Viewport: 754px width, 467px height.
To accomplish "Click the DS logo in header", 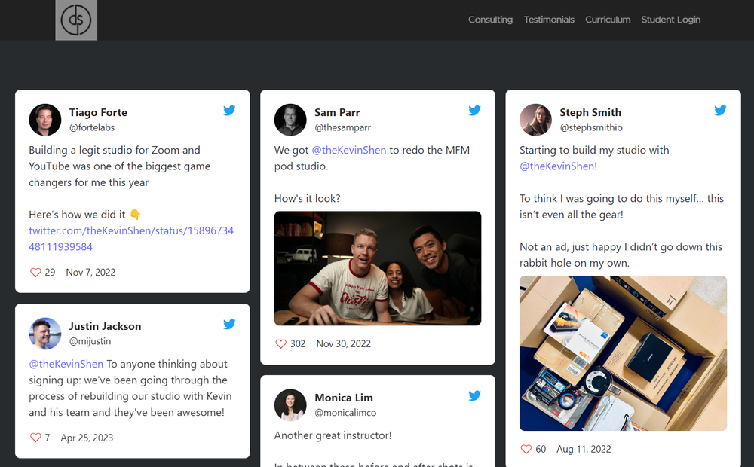I will click(76, 20).
